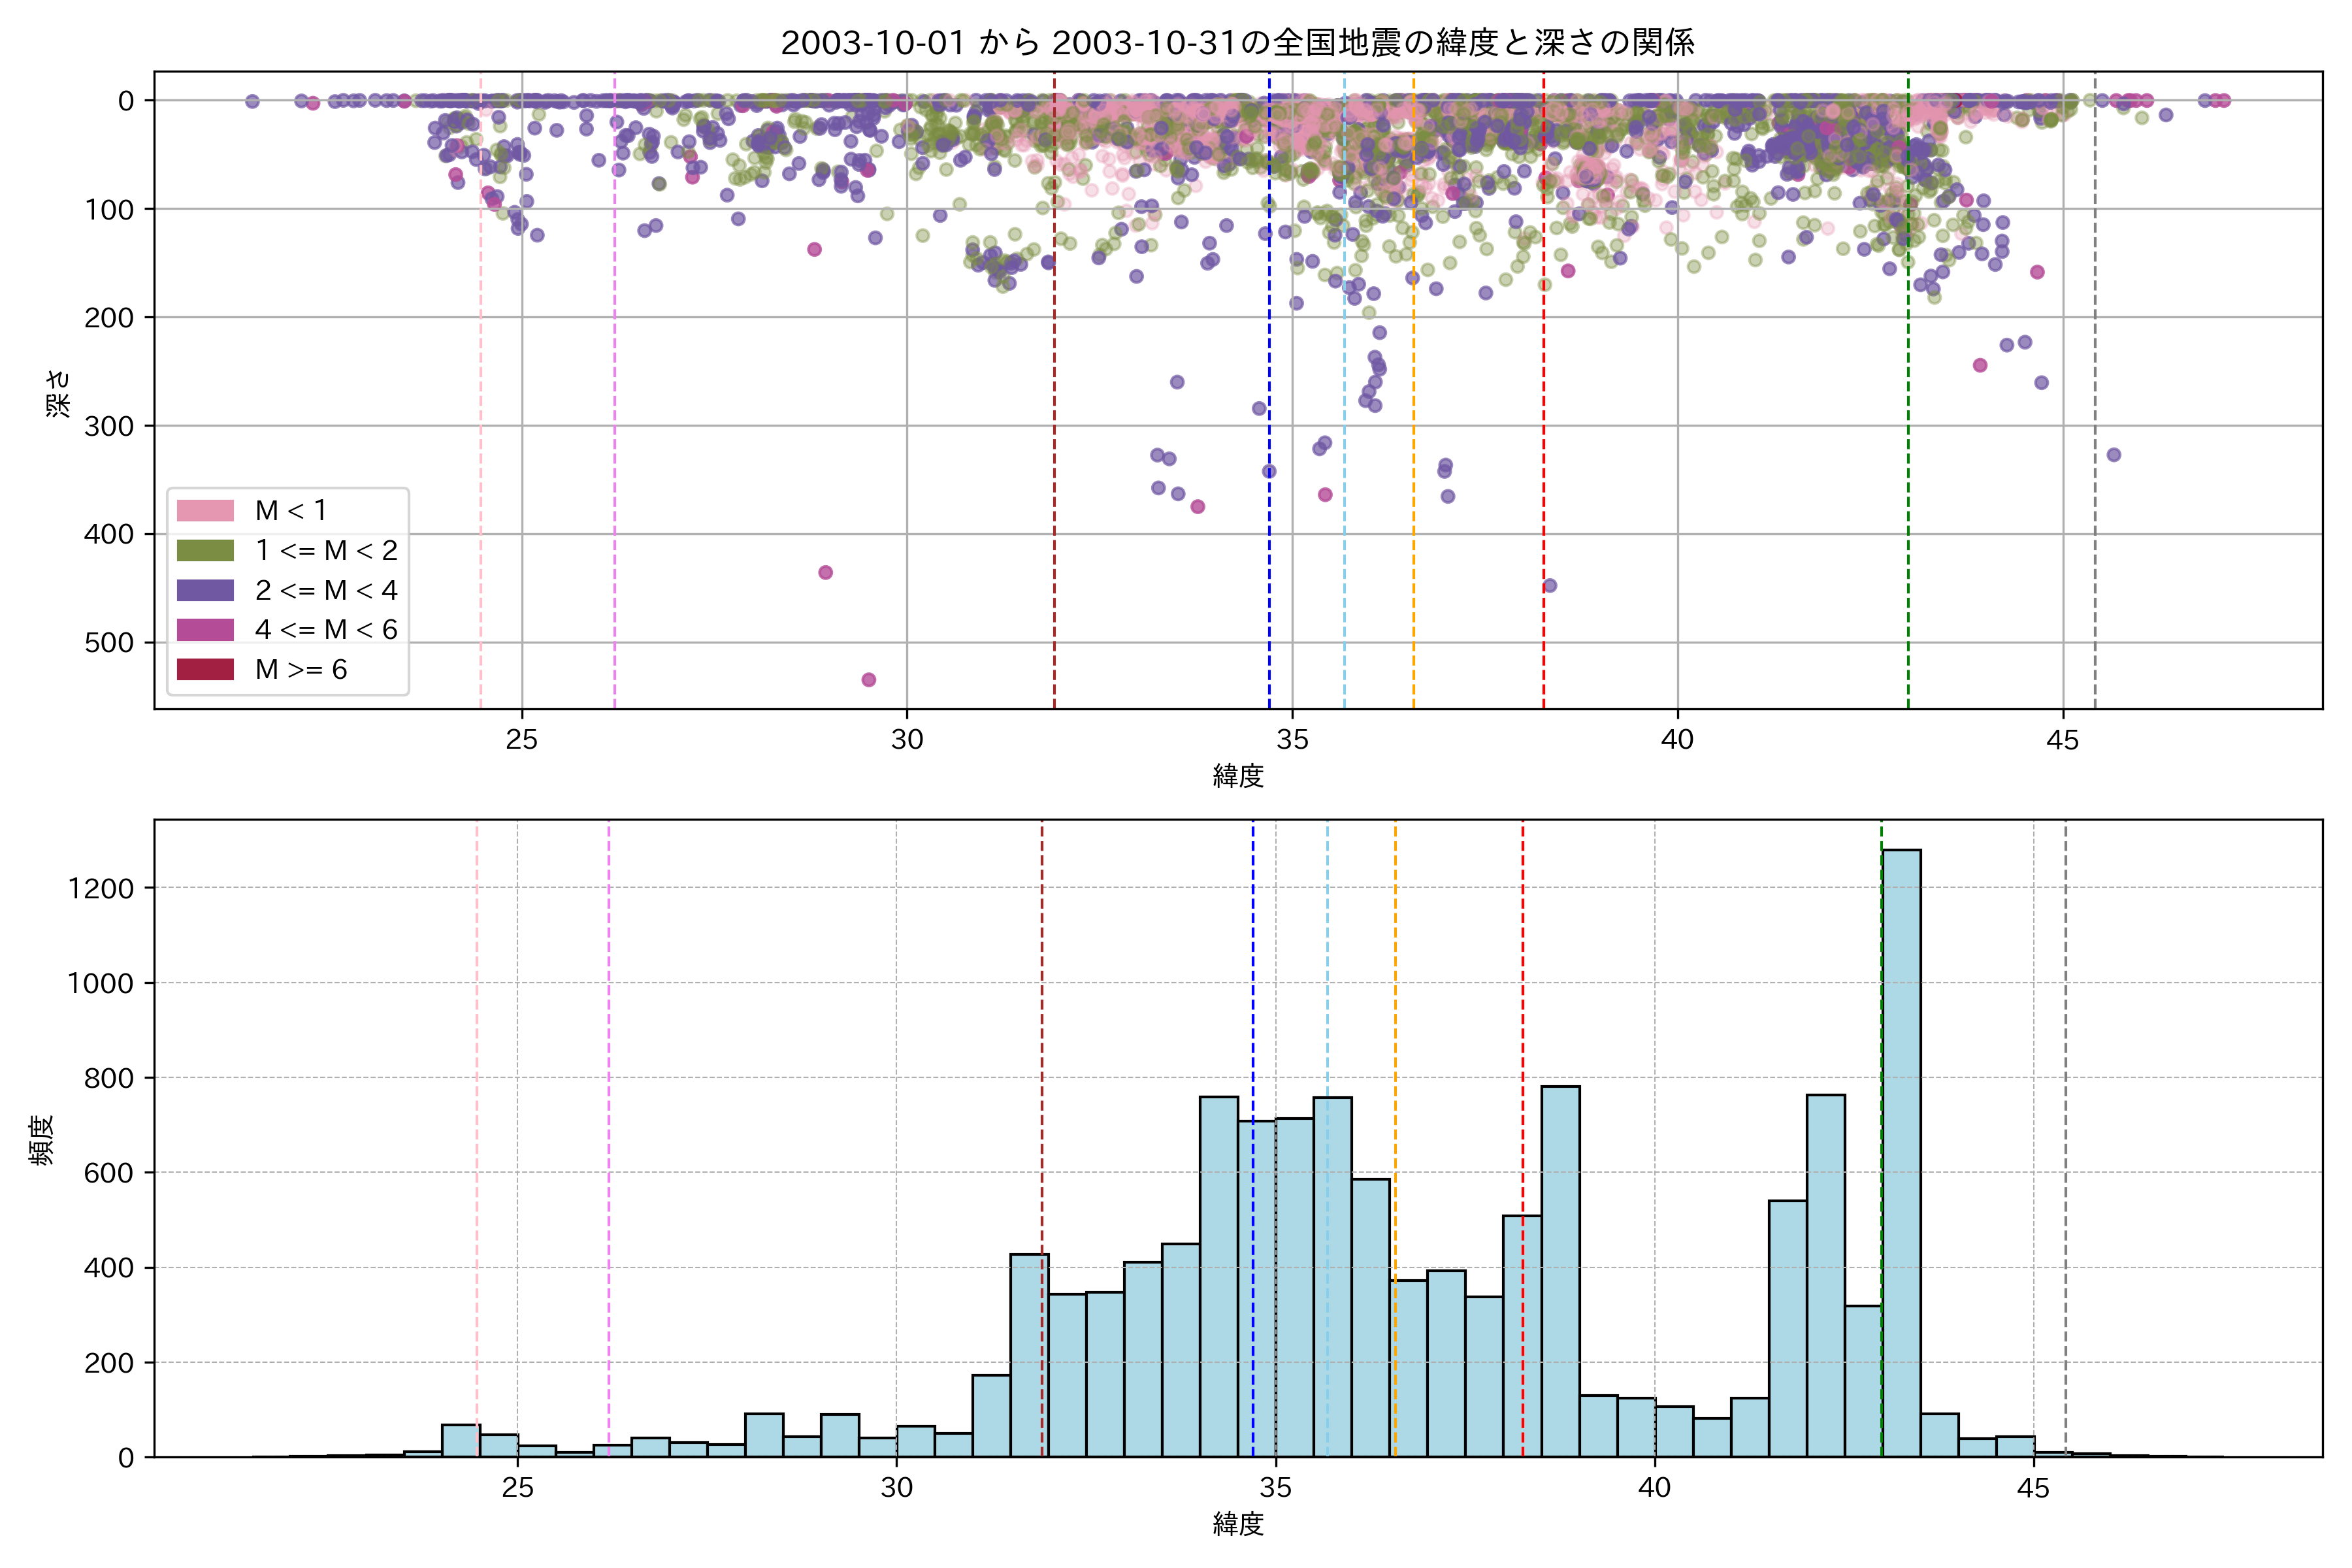2352x1568 pixels.
Task: Click the purple 2 <= M < 4 swatch
Action: pos(205,590)
